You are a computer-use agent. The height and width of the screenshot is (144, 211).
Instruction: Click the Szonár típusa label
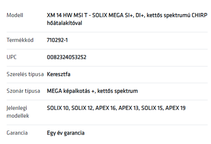pyautogui.click(x=23, y=91)
